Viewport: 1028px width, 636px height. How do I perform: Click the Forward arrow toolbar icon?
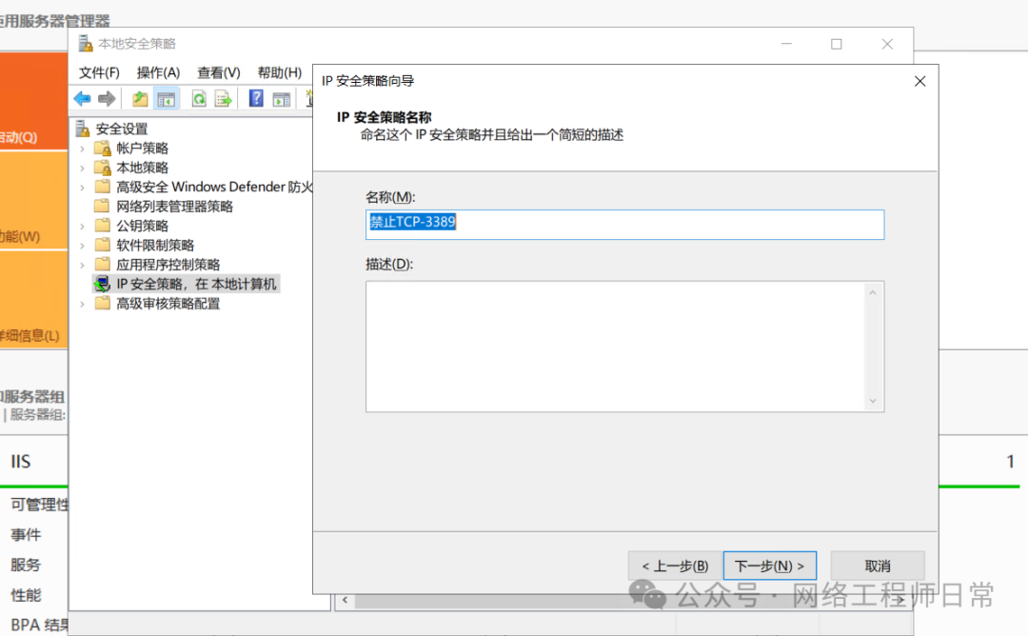coord(107,99)
